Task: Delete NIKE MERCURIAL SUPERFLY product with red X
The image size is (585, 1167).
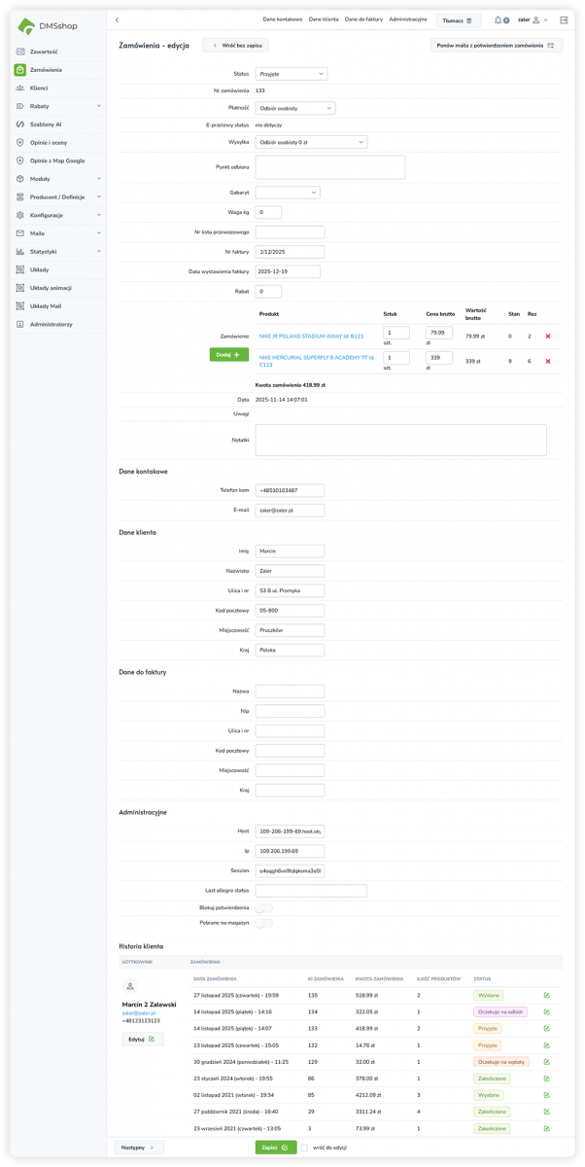Action: tap(548, 362)
